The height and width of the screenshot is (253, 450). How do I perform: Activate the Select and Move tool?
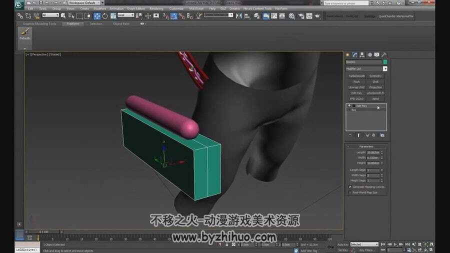97,16
